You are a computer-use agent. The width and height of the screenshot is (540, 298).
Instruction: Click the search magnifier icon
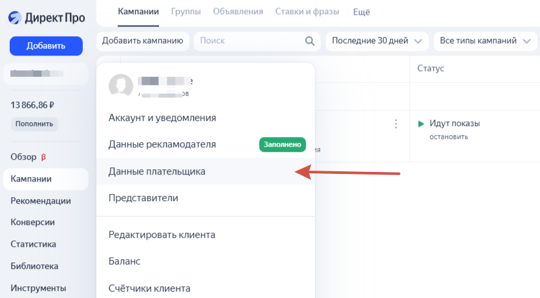coord(309,41)
